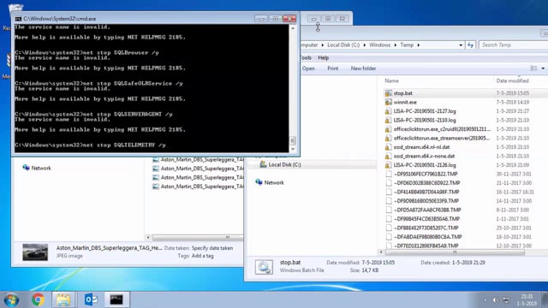Select the cmd.exe taskbar icon
Viewport: 548px width, 308px height.
(x=116, y=299)
